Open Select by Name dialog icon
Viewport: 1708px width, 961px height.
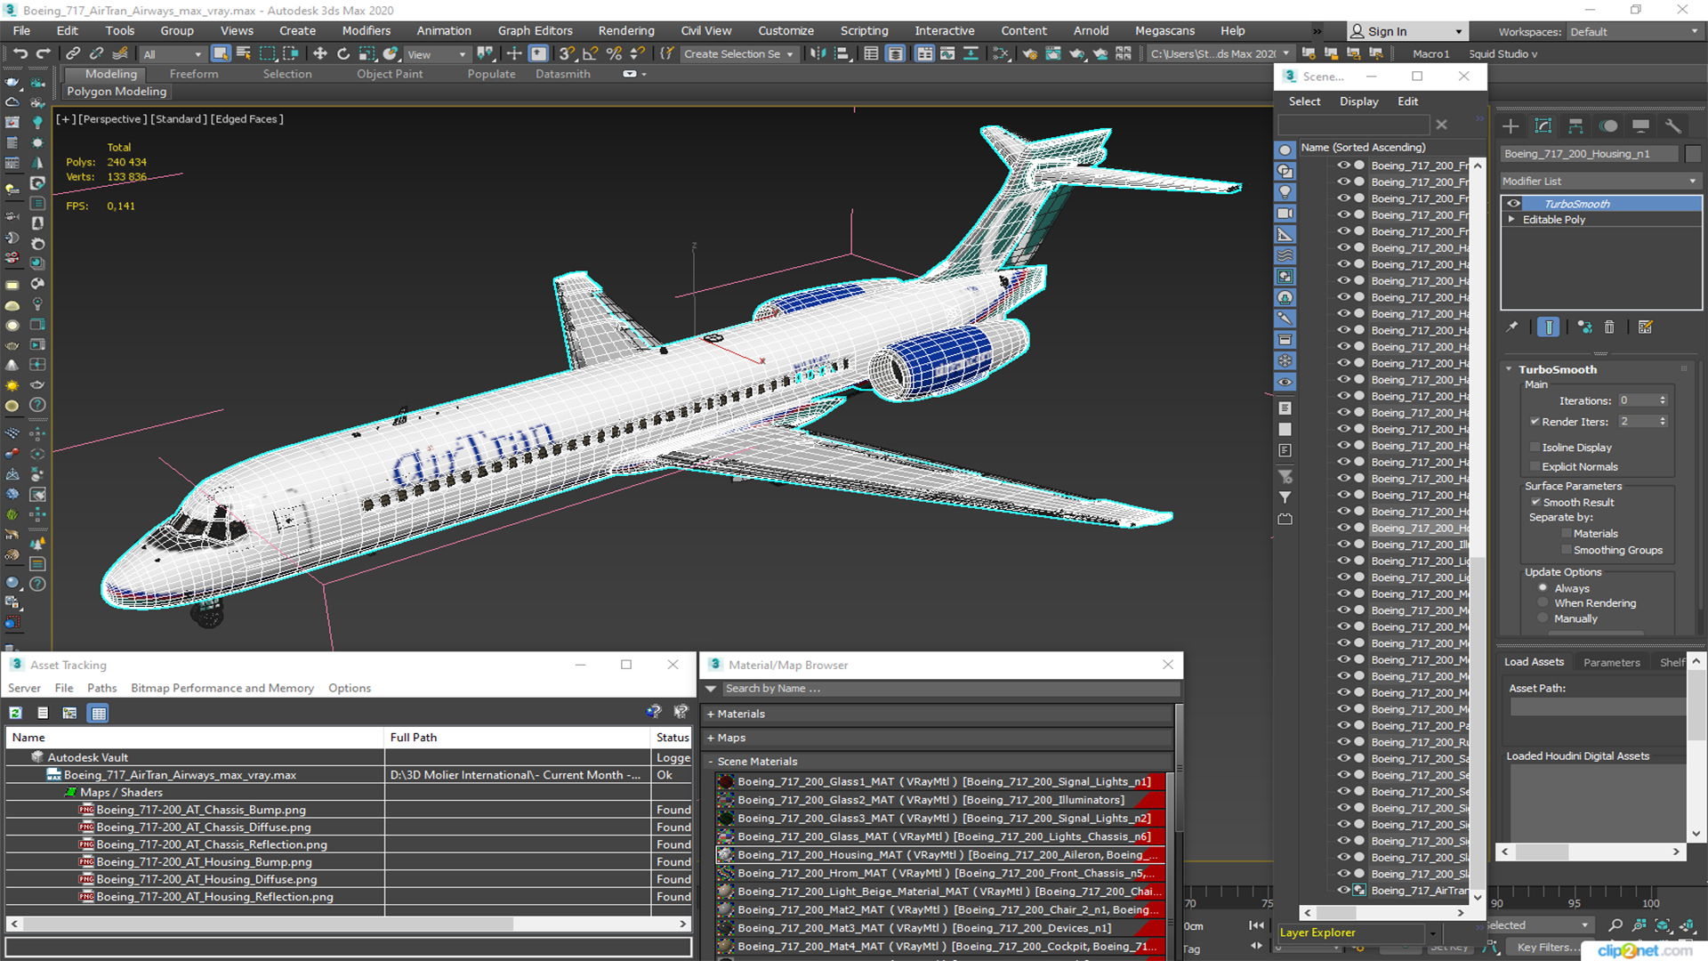pyautogui.click(x=244, y=54)
